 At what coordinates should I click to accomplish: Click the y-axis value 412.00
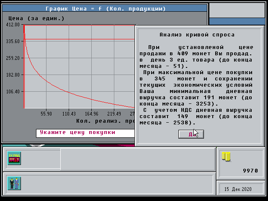tap(13, 25)
